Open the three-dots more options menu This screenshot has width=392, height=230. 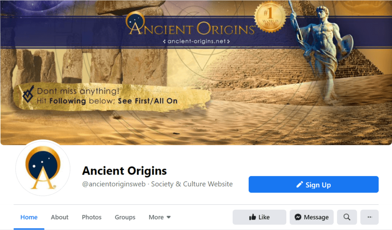coord(369,217)
